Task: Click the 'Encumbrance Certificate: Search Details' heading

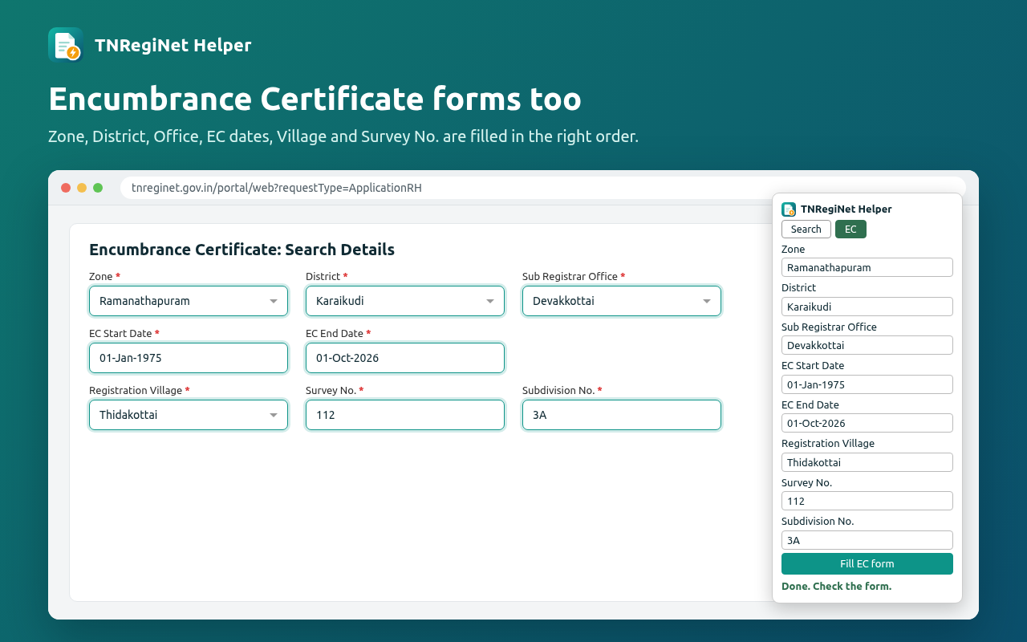Action: [x=242, y=250]
